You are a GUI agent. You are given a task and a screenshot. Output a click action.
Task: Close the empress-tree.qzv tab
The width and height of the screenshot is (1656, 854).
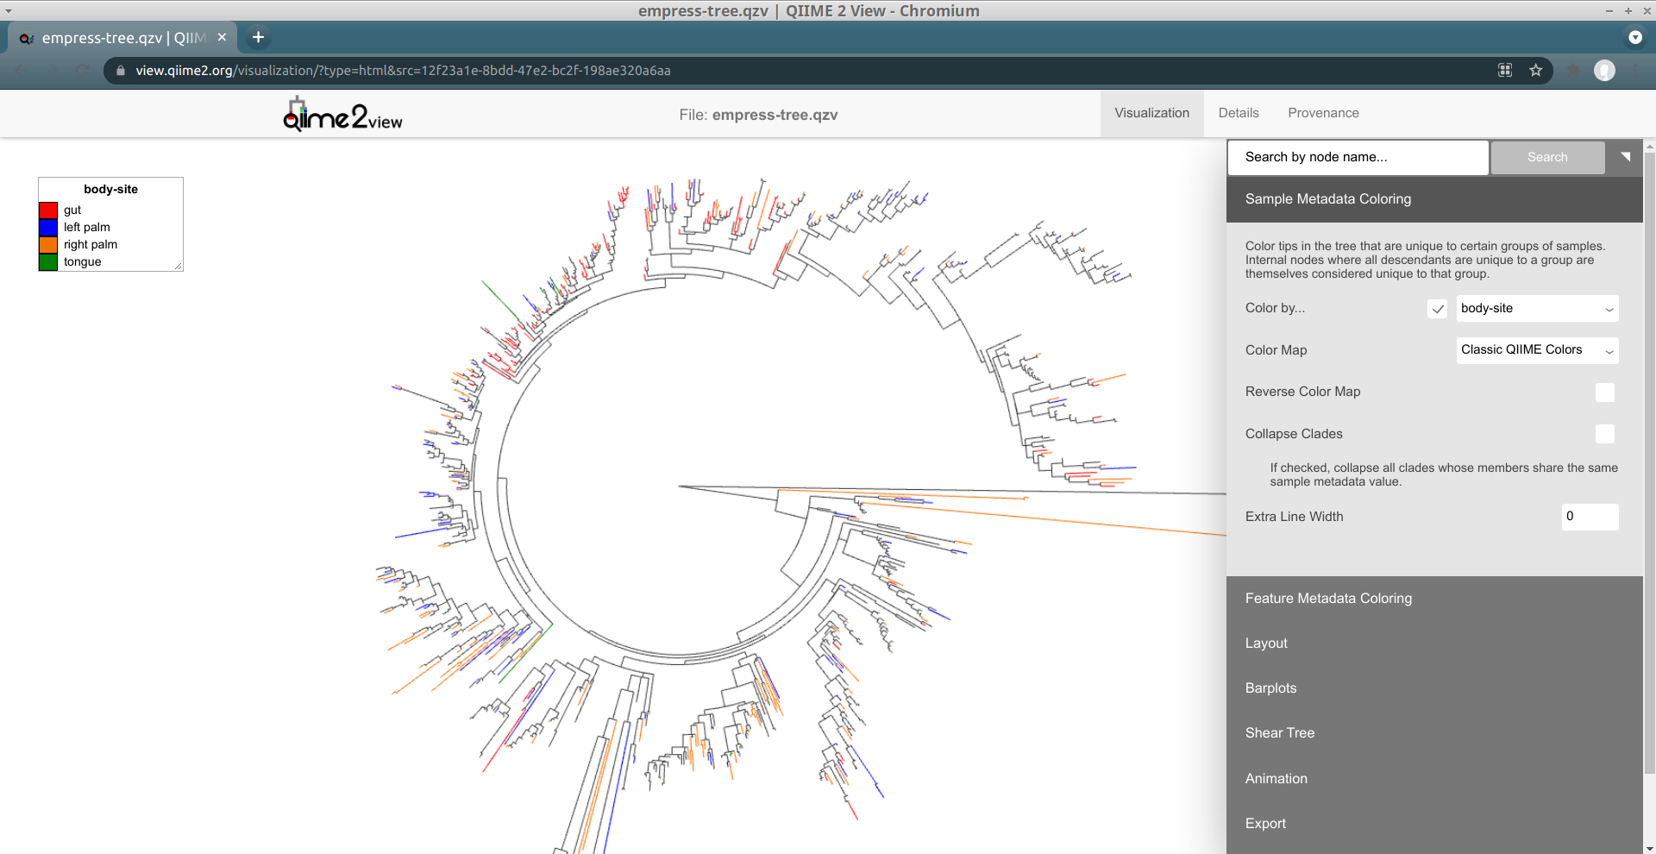click(x=222, y=37)
